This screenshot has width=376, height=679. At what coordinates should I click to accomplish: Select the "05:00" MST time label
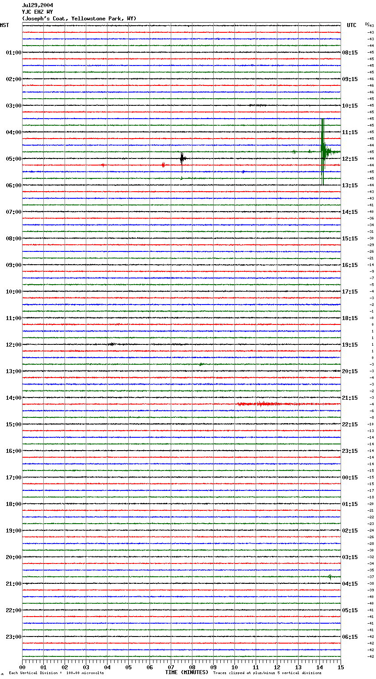pyautogui.click(x=14, y=159)
